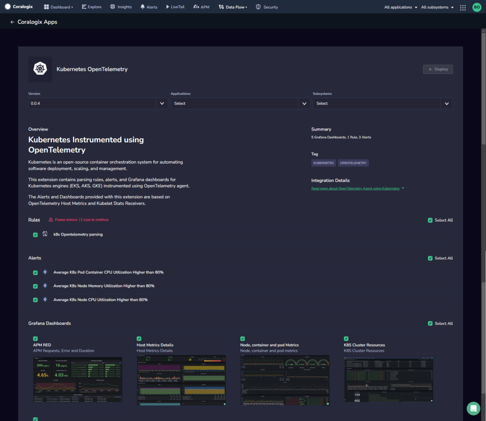Viewport: 486px width, 421px height.
Task: Open Read more about OpenTelemetry Agent link
Action: 355,188
